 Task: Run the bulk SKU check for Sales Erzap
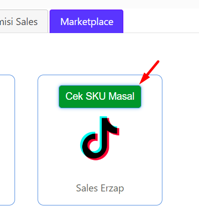[x=100, y=97]
